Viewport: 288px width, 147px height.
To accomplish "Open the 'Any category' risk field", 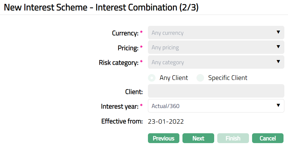I will click(x=211, y=62).
